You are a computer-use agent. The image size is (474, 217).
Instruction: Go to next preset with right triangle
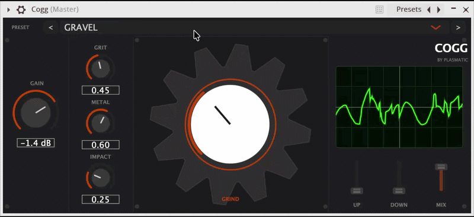438,9
